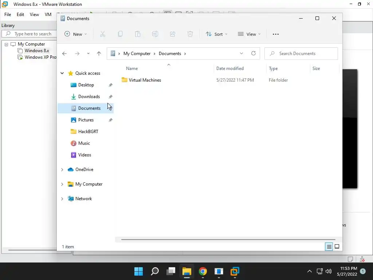Collapse the Quick access section
The image size is (373, 280).
[62, 73]
